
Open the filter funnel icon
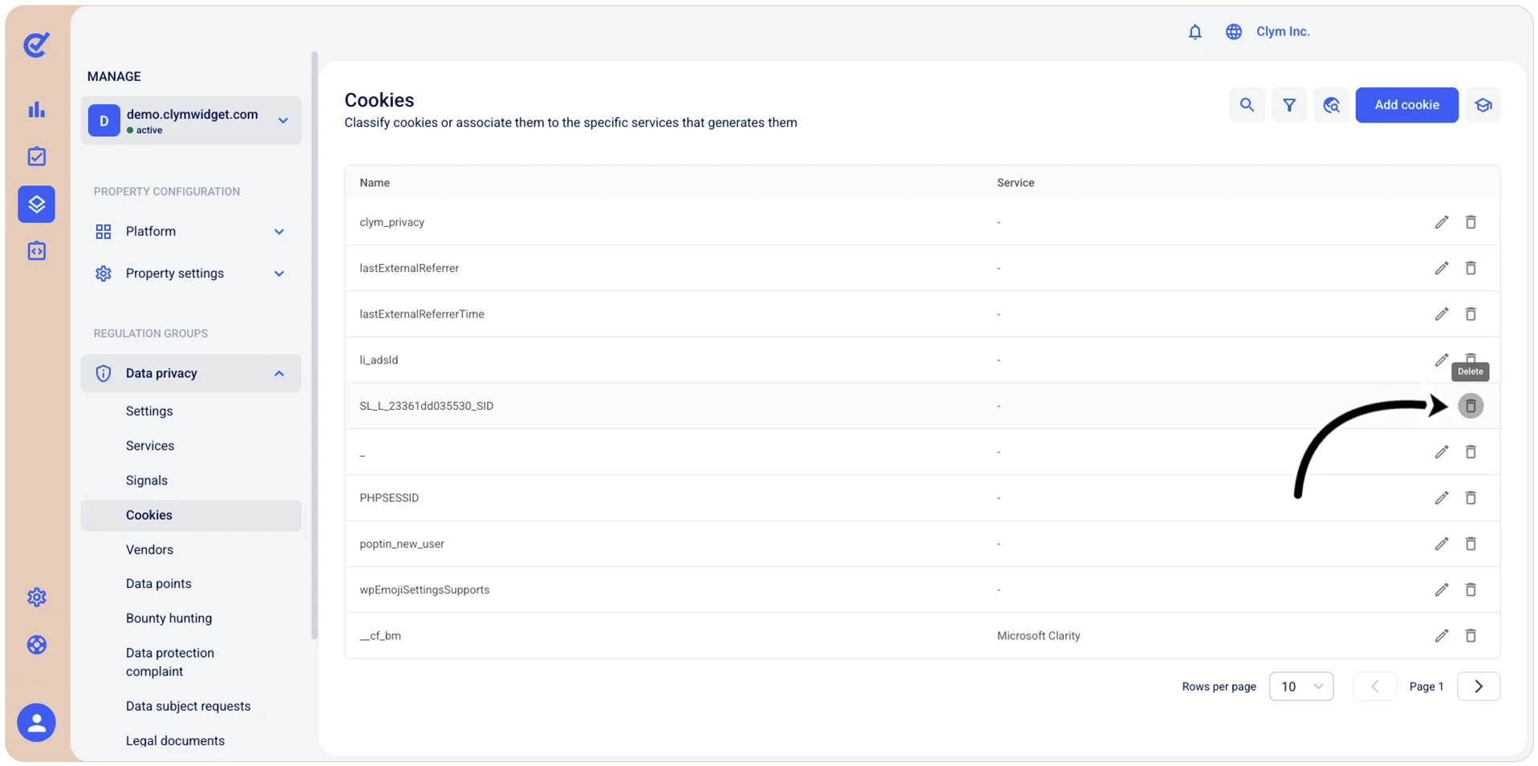[x=1288, y=105]
